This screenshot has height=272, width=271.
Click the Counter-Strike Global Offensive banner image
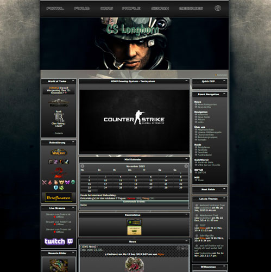pyautogui.click(x=134, y=122)
